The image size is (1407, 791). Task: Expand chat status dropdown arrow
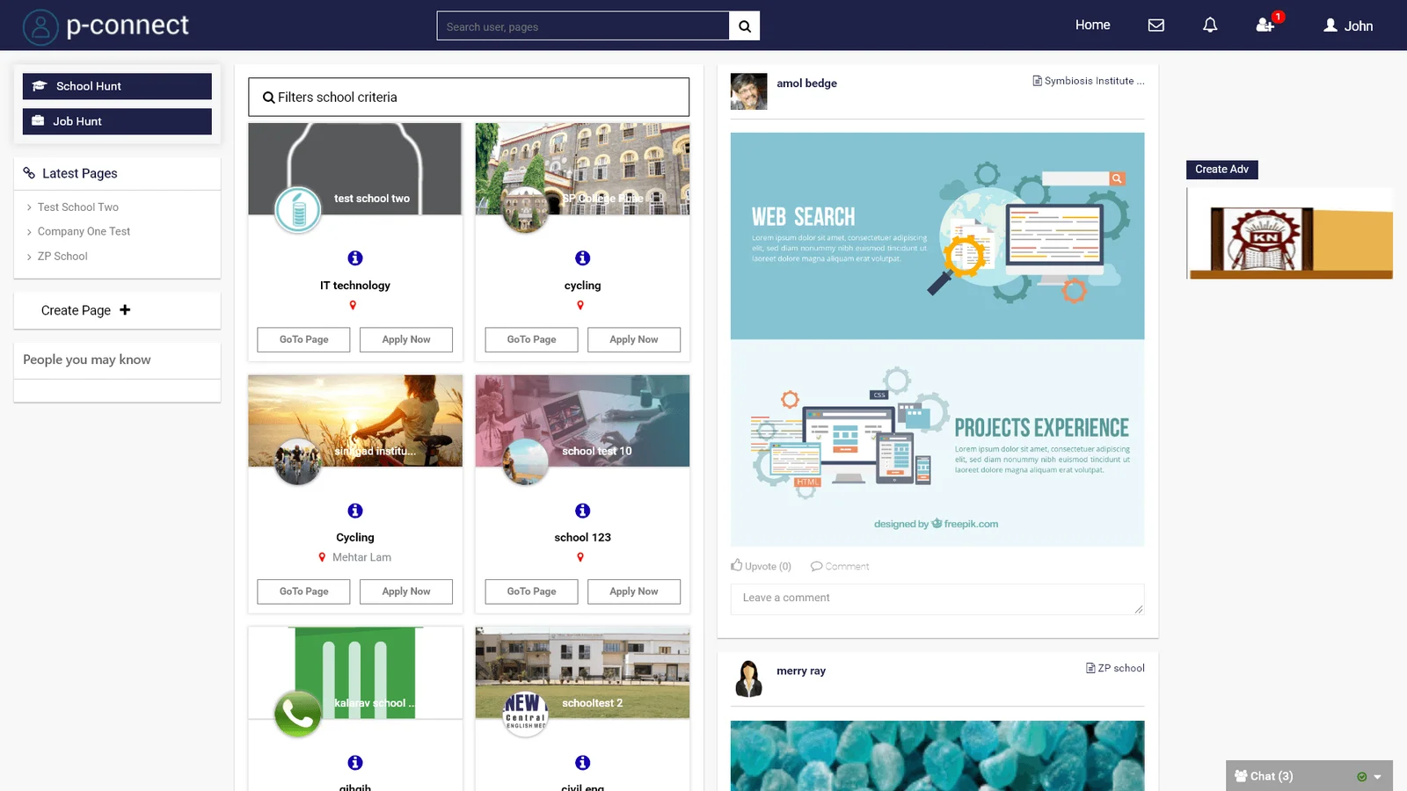click(x=1377, y=777)
